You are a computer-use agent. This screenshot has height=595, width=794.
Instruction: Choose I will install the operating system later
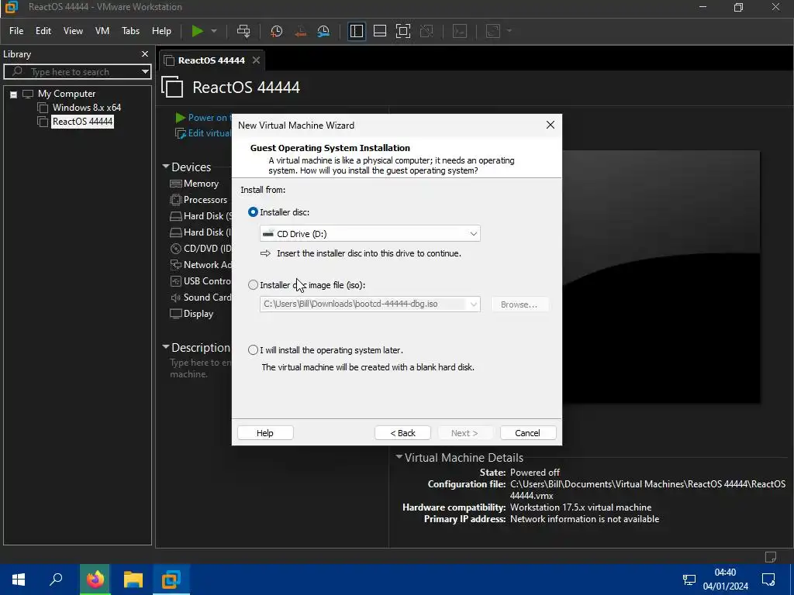pos(253,350)
